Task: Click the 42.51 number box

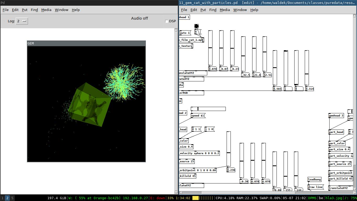Action: [267, 75]
